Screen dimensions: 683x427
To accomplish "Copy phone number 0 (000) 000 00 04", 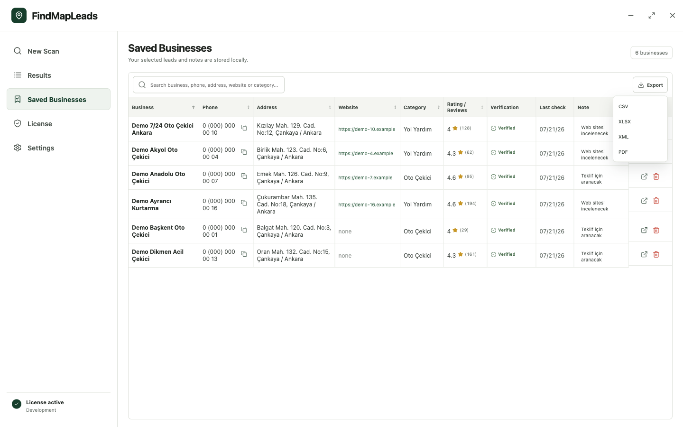I will [x=244, y=152].
